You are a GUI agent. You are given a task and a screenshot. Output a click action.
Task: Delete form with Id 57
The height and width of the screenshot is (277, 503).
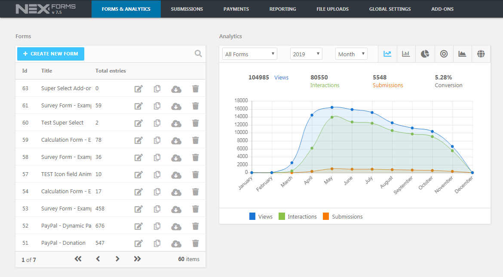[195, 174]
